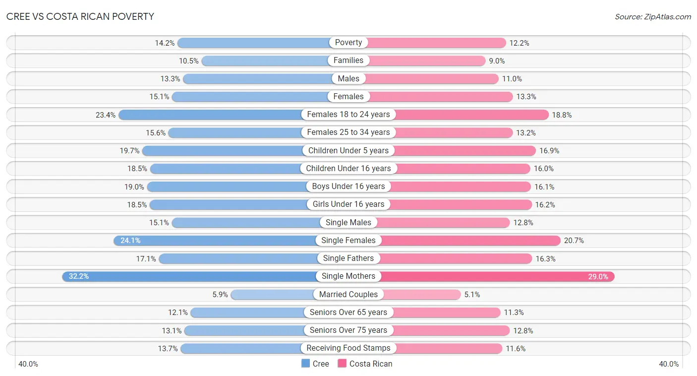Click the Cree Single Mothers 32.2% bar

point(205,276)
